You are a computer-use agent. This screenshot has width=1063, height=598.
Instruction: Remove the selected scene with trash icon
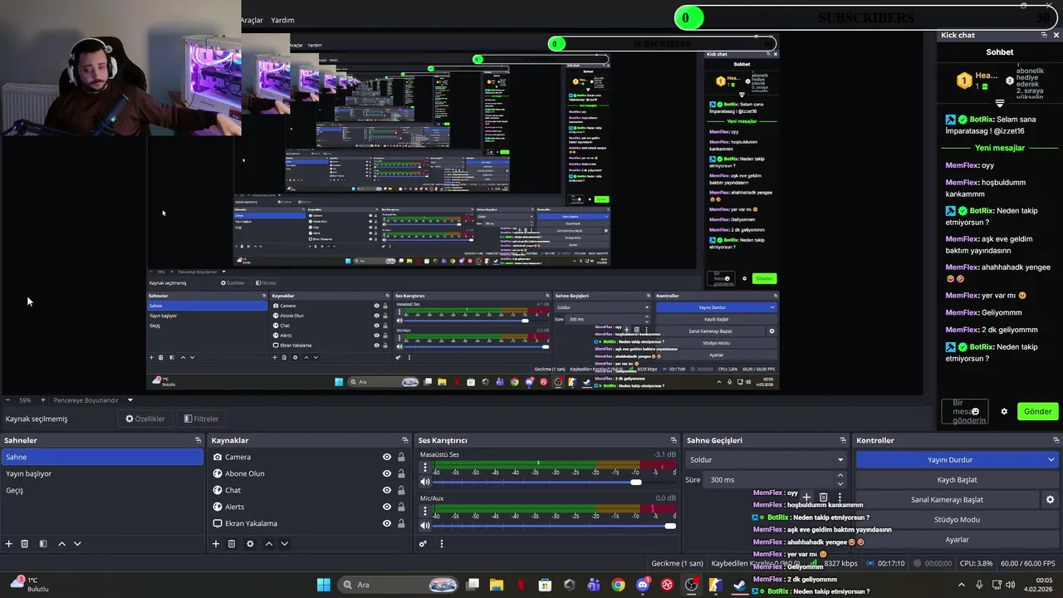(x=24, y=543)
